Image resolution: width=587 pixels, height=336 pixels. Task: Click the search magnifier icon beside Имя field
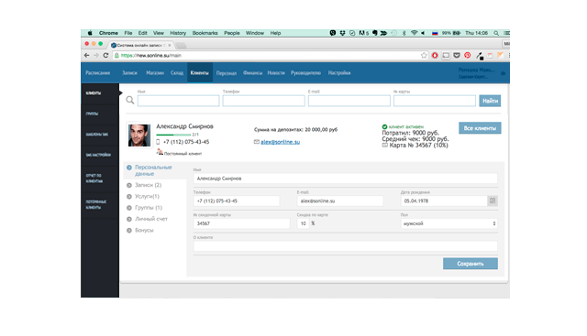coord(130,100)
